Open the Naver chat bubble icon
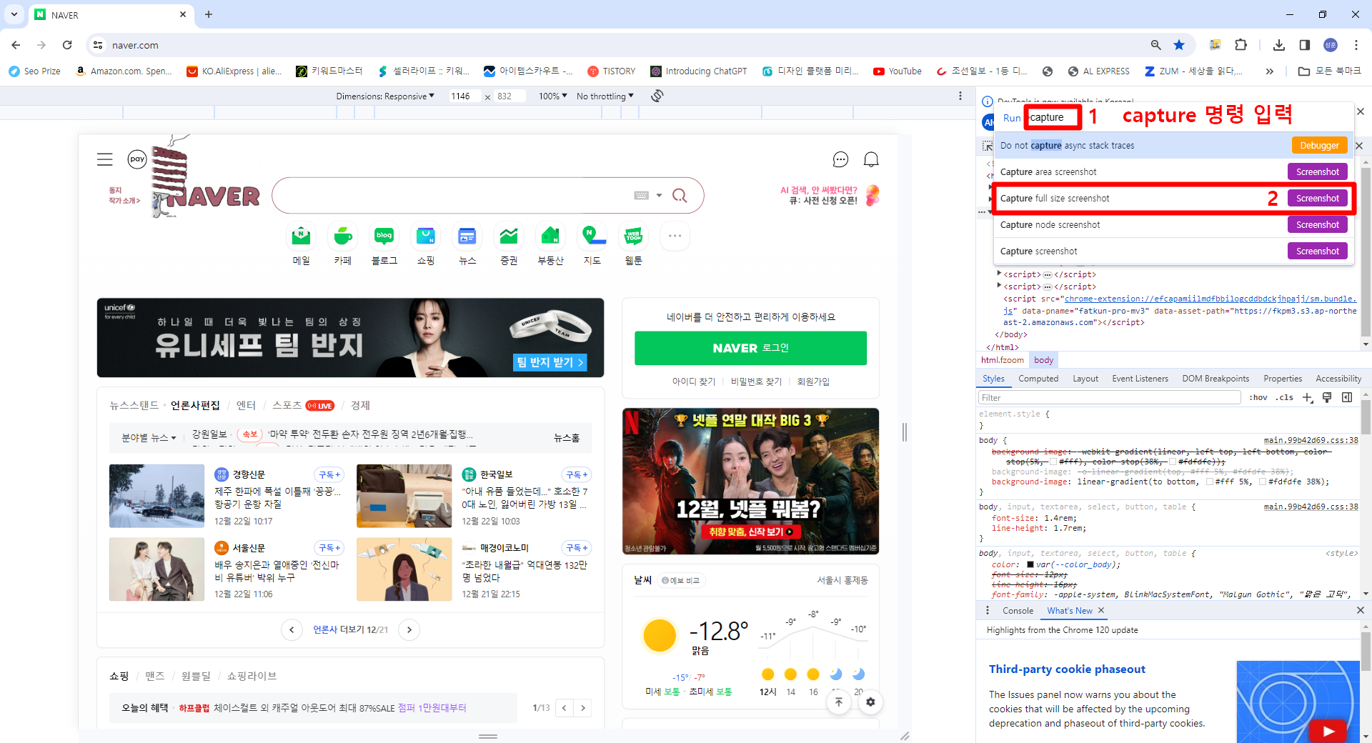 [840, 159]
